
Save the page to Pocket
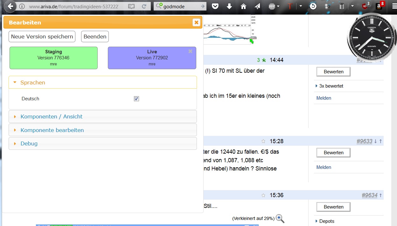(215, 6)
